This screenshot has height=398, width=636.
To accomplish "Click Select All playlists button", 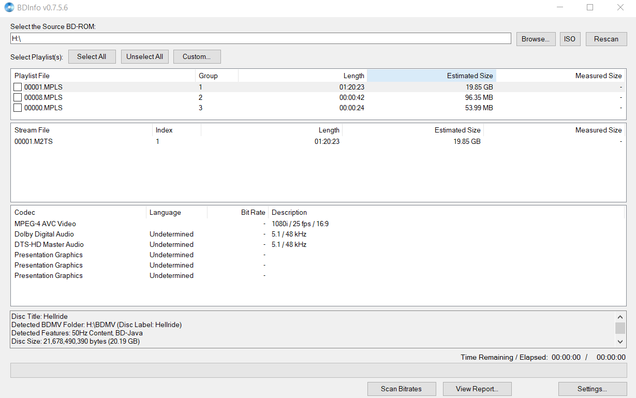I will click(92, 56).
